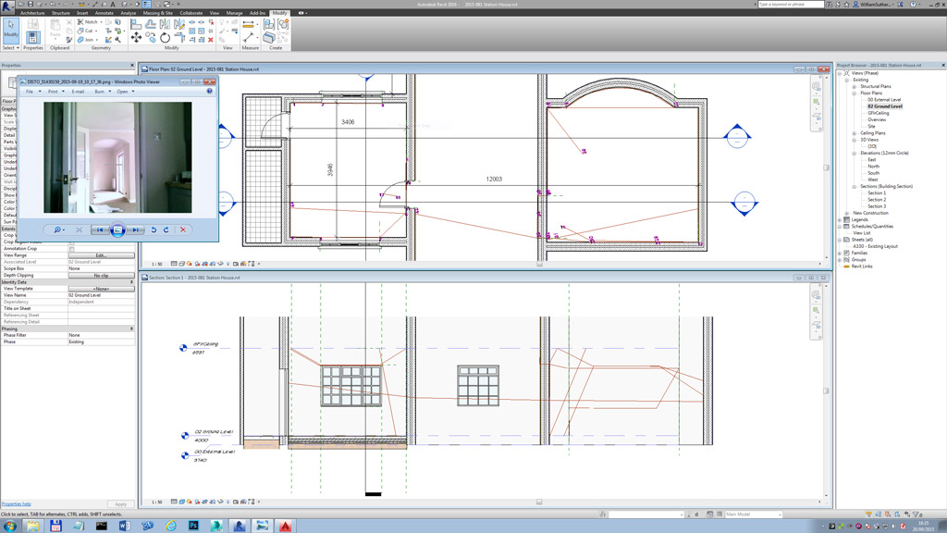The width and height of the screenshot is (947, 533).
Task: Open Photoshop from the Windows taskbar
Action: 193,526
